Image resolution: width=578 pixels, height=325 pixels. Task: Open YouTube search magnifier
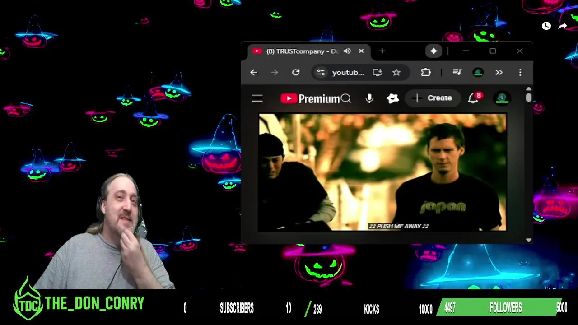(x=346, y=98)
